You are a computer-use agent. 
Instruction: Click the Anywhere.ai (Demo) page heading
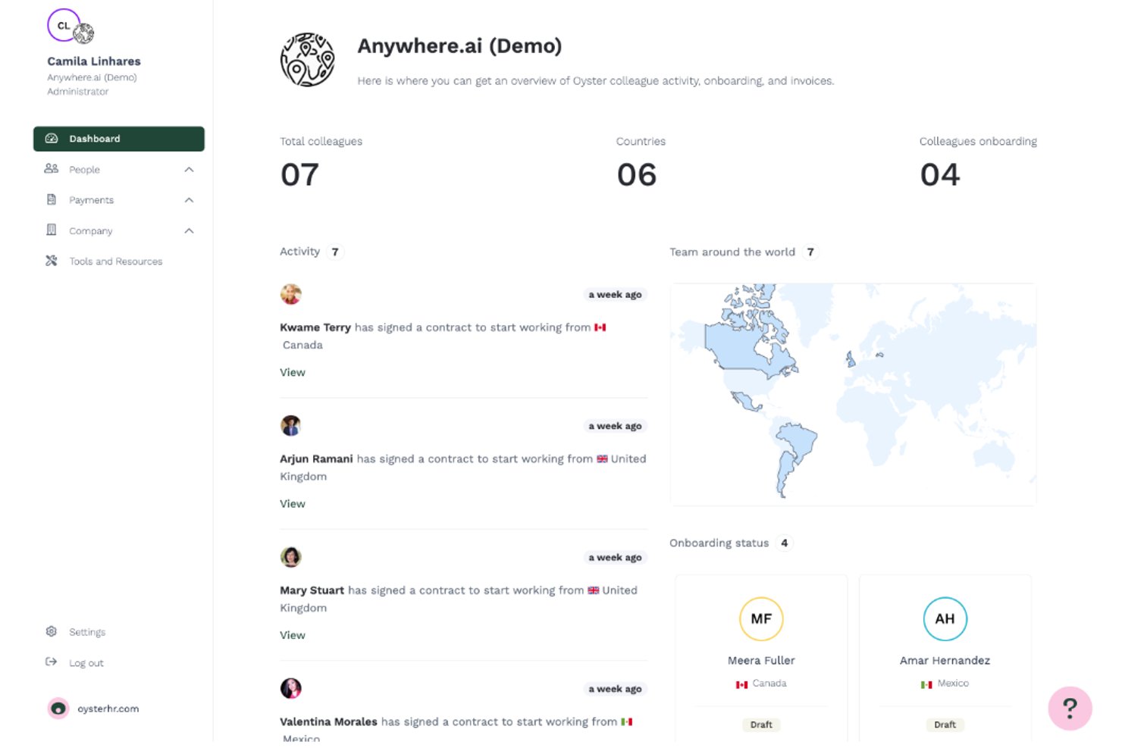(459, 46)
